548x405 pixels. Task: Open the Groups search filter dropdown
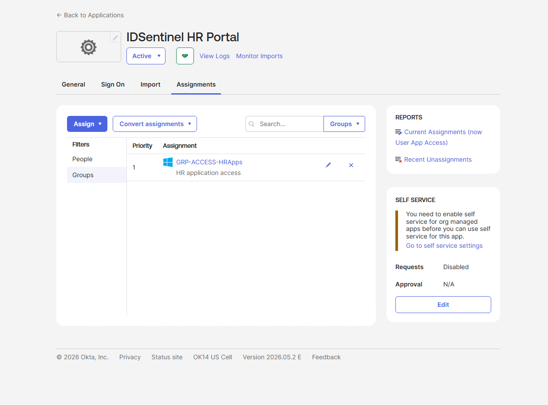[344, 124]
